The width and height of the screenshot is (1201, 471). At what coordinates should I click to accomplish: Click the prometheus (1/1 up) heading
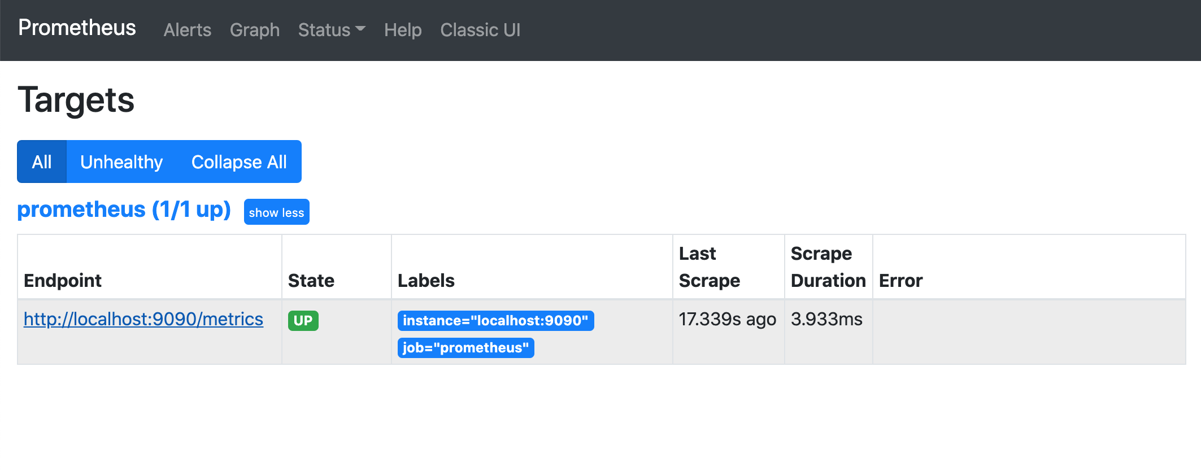[124, 210]
